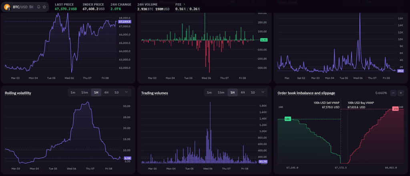Select 4H tab in Trading volumes
Image resolution: width=410 pixels, height=176 pixels.
coord(243,92)
